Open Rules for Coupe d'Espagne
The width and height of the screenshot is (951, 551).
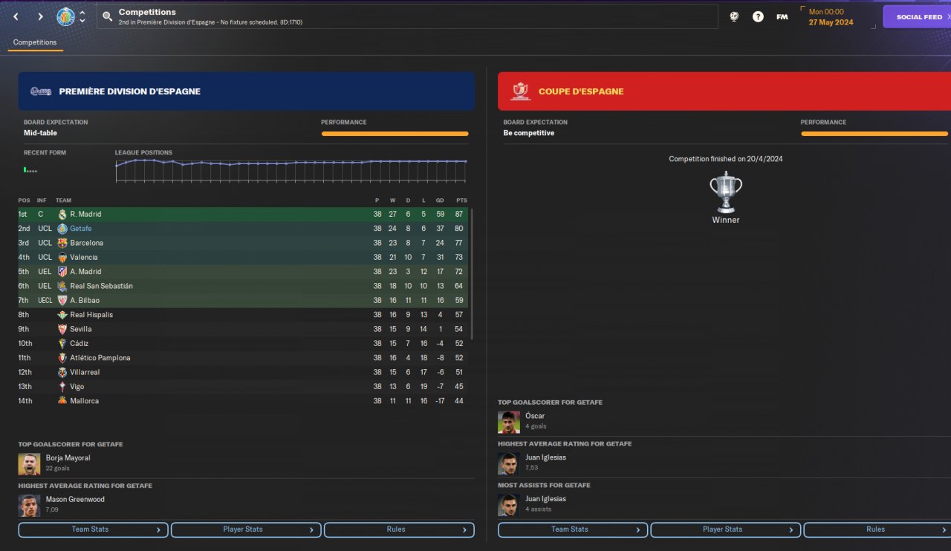(x=877, y=529)
